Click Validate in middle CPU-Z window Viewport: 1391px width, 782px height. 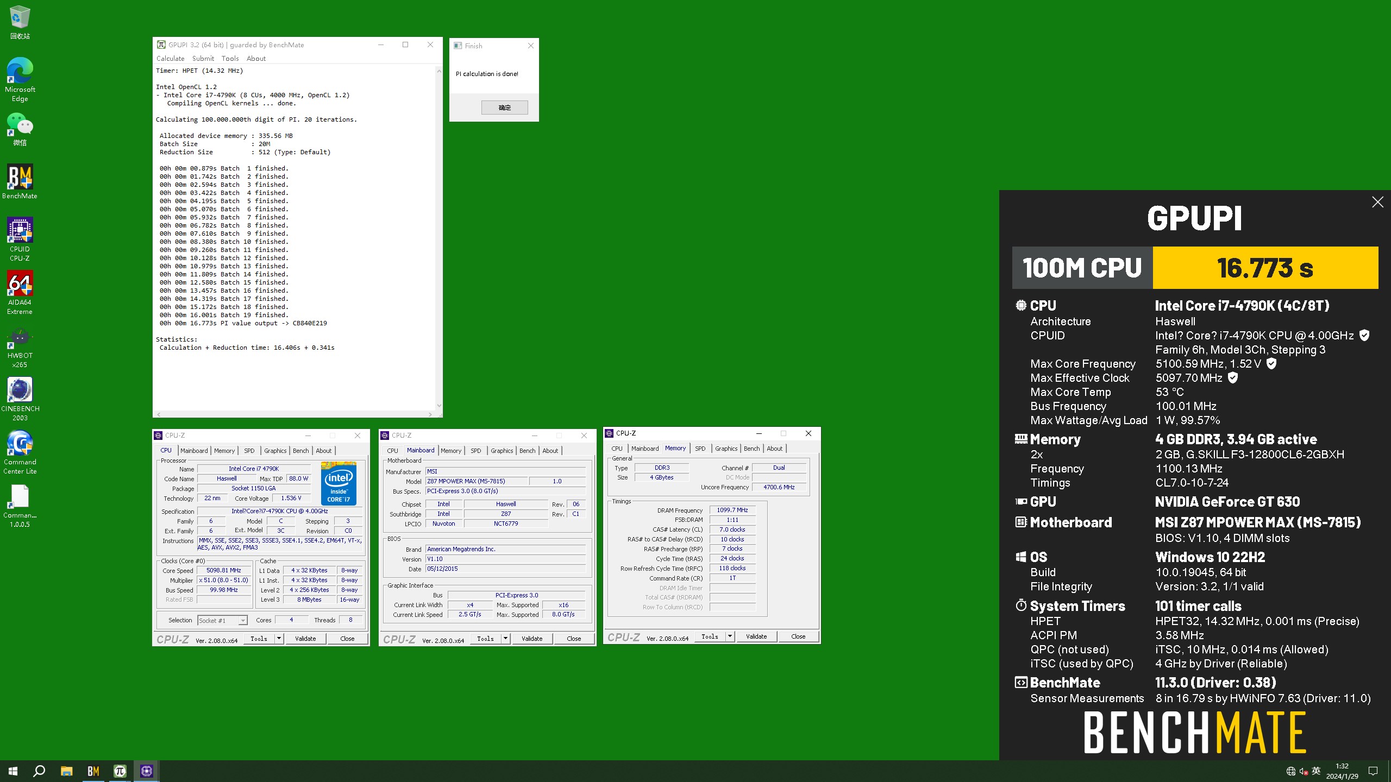coord(532,639)
